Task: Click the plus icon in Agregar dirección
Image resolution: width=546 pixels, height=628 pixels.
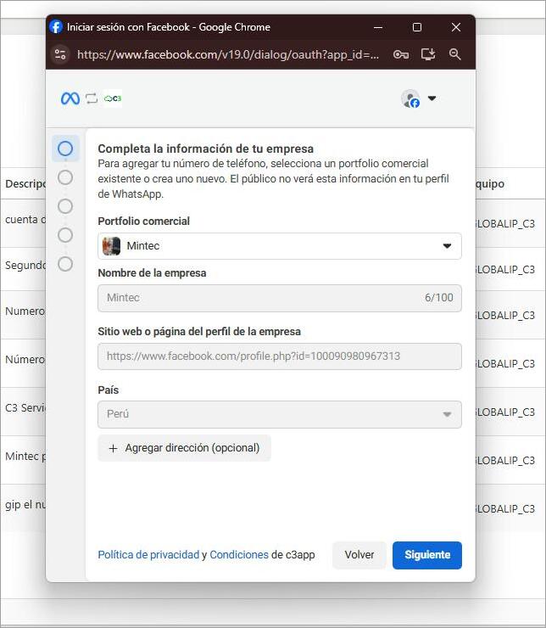Action: pos(113,448)
